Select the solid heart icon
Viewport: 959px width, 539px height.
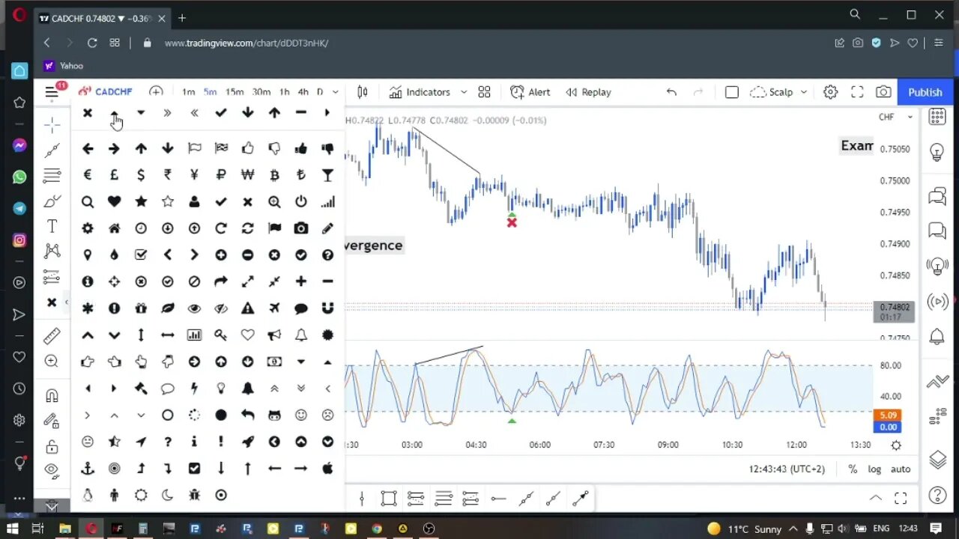click(x=114, y=202)
